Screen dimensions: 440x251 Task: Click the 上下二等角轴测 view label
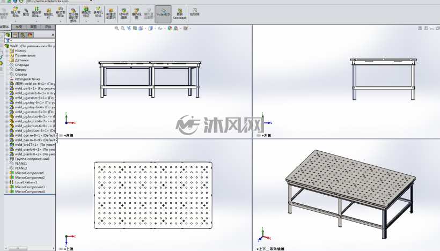click(x=272, y=249)
